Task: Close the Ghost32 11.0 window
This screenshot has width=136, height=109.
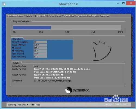Action: (131, 3)
